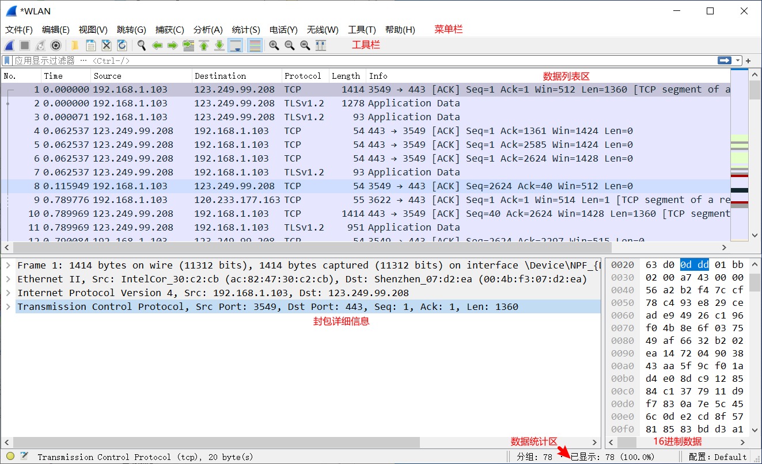Screen dimensions: 762x464
Task: Open the 帮助(H) menu
Action: [x=400, y=30]
